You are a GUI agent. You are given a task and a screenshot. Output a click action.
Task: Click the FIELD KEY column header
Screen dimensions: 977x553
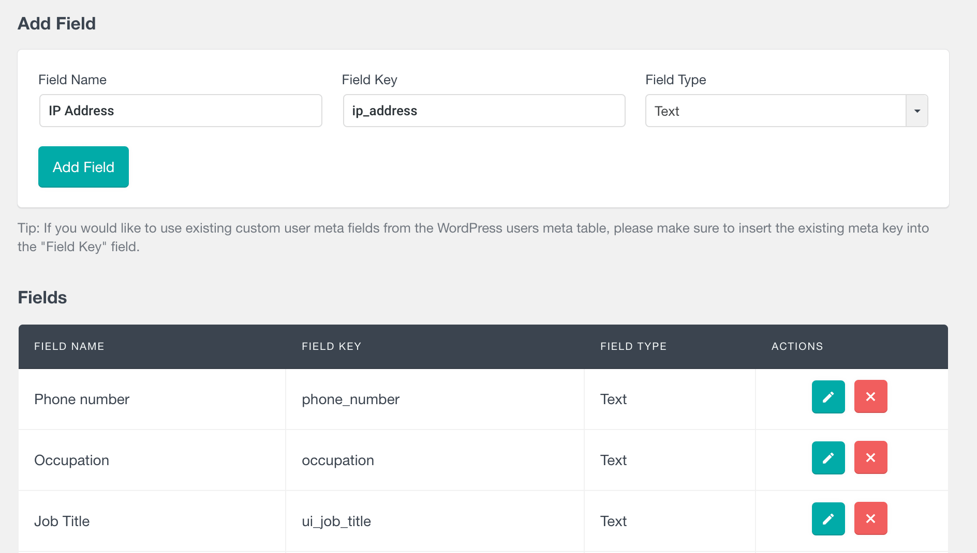(331, 346)
